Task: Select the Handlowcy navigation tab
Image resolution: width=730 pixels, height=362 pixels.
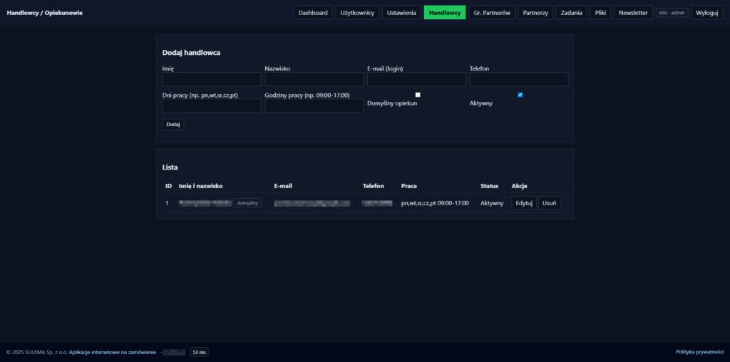Action: pyautogui.click(x=445, y=13)
